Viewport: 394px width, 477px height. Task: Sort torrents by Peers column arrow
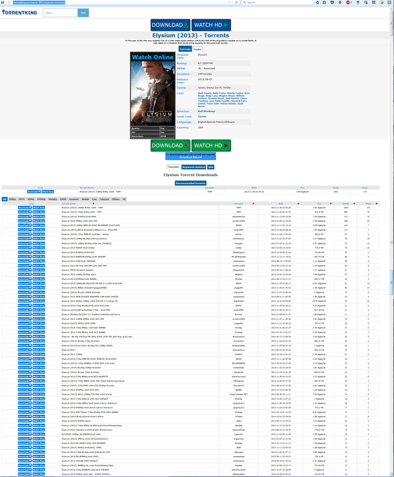click(x=377, y=203)
